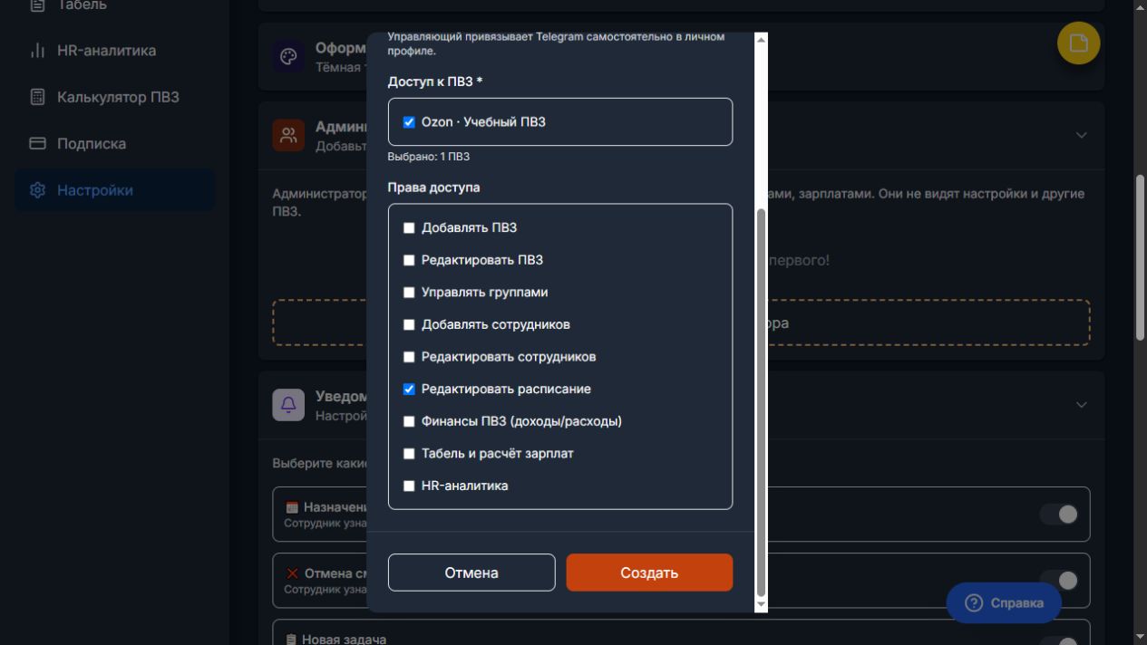Click the Права доступа heading text

[x=433, y=188]
